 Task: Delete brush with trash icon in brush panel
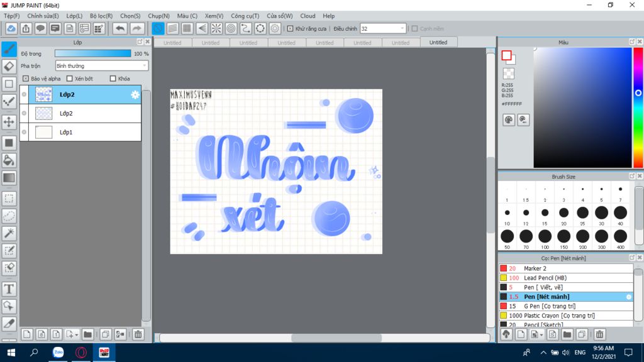click(599, 334)
